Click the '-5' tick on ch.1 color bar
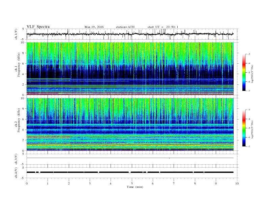 (x=248, y=73)
